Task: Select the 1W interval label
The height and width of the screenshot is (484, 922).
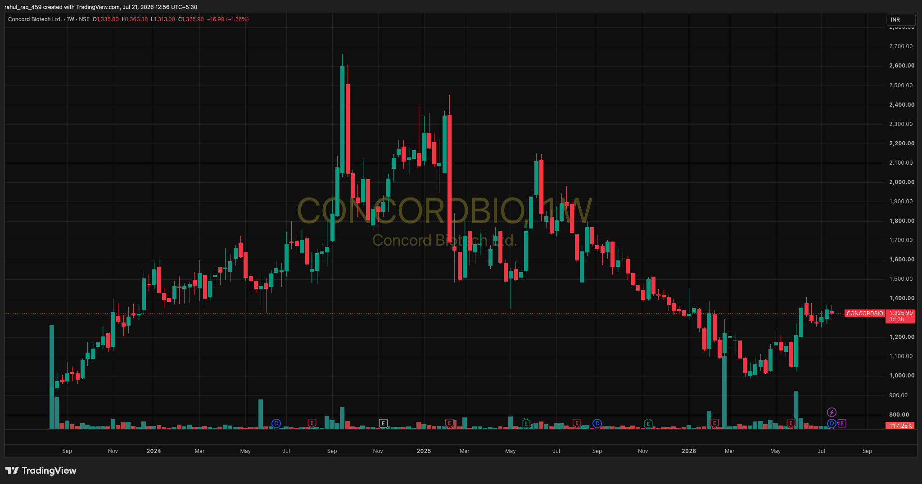Action: 70,19
